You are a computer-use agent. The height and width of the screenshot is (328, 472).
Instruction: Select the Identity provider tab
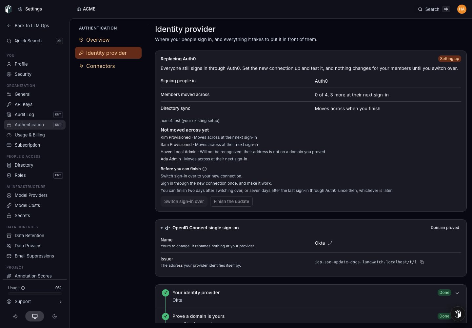[108, 53]
